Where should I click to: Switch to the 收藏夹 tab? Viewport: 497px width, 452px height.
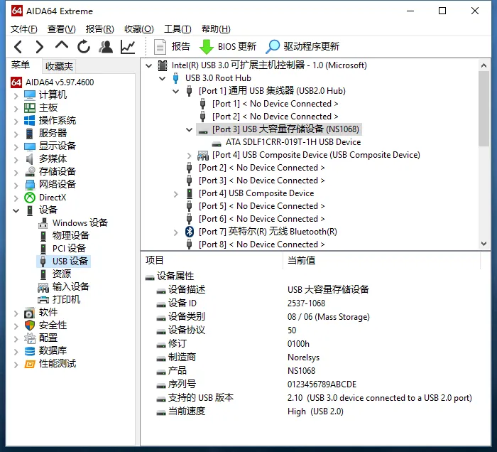click(x=59, y=66)
